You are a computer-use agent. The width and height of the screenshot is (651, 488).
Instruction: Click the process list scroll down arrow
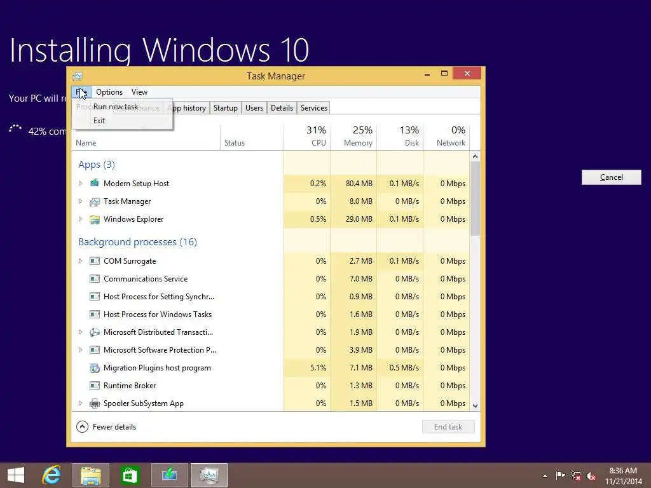[476, 406]
